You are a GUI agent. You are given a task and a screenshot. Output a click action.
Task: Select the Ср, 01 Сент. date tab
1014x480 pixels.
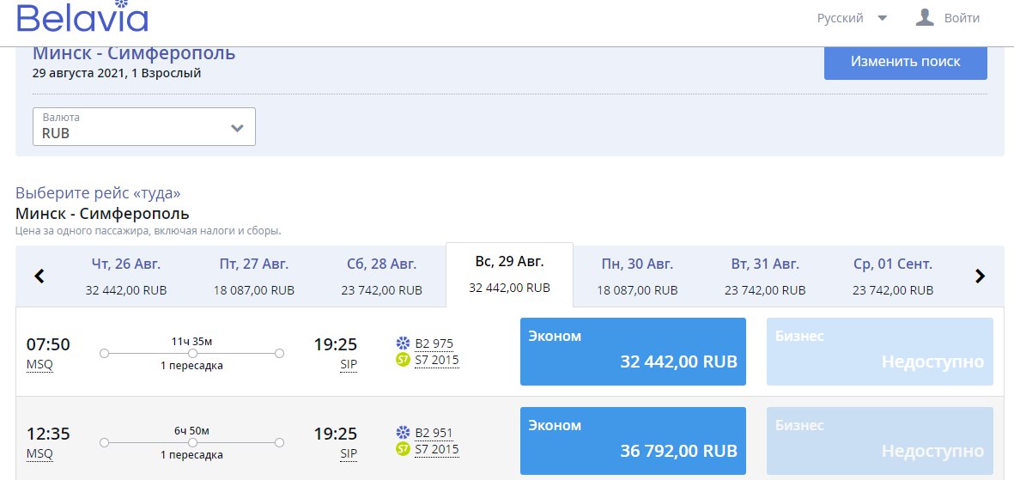[892, 276]
